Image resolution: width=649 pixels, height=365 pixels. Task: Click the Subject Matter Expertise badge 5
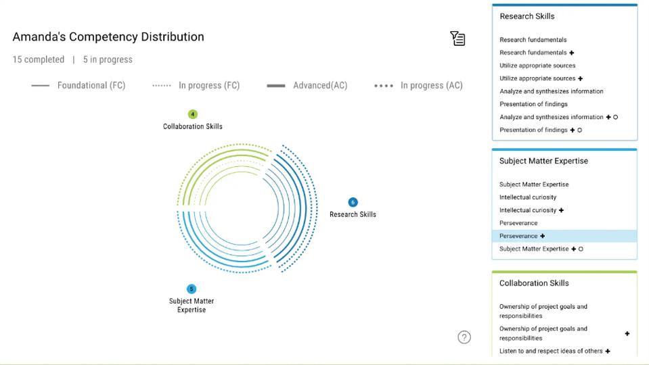coord(192,289)
